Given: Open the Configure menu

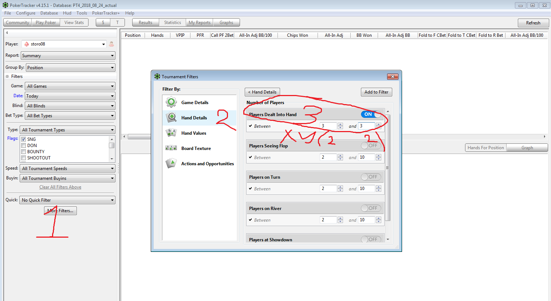Looking at the screenshot, I should (25, 13).
